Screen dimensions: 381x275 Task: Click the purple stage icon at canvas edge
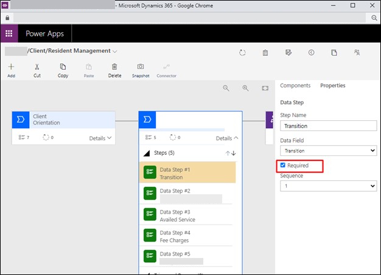point(270,120)
